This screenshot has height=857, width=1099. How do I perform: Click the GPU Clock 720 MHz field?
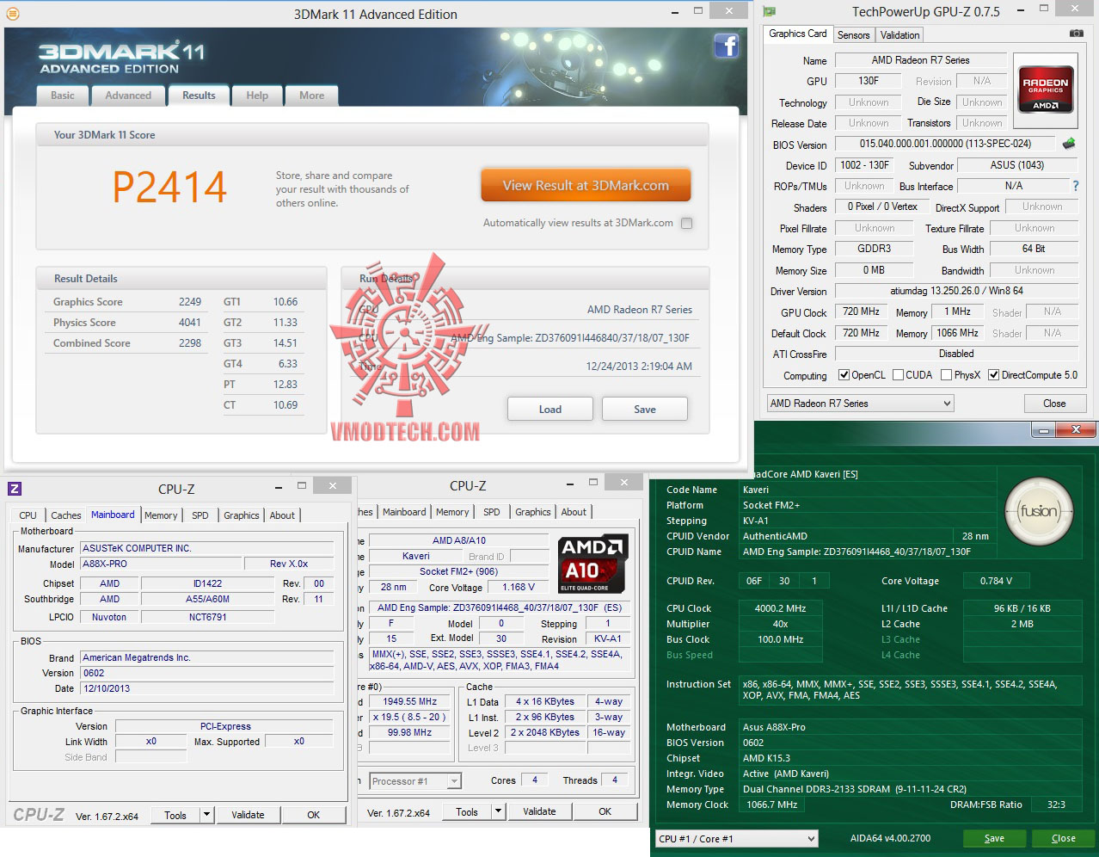click(861, 311)
